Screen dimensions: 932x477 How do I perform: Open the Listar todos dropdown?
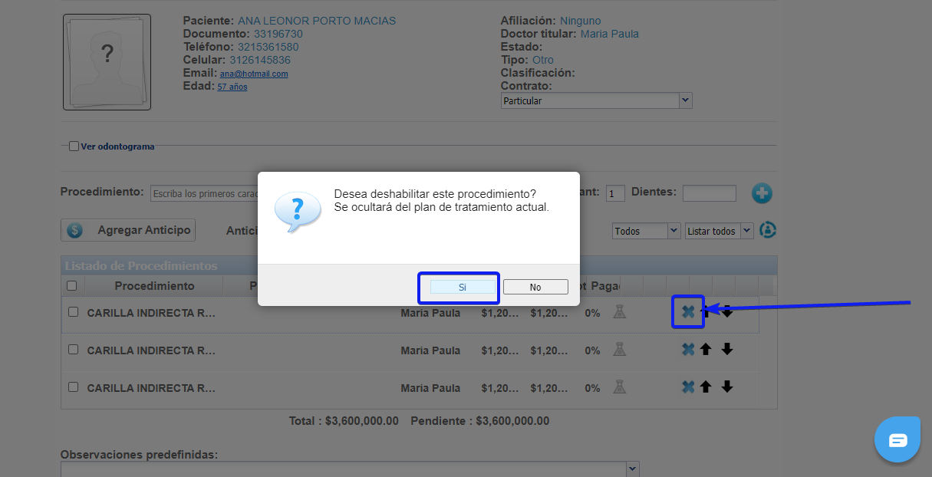720,231
